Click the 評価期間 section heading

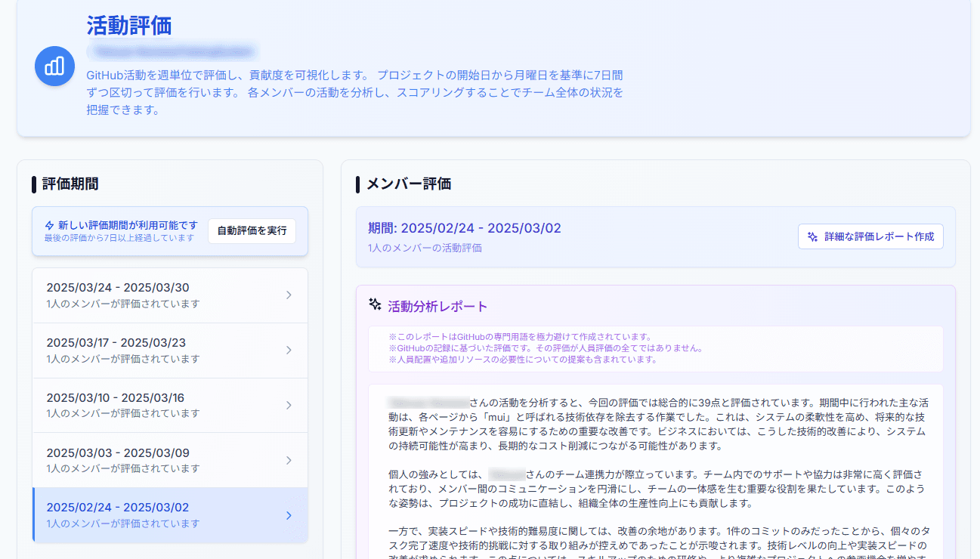coord(70,184)
